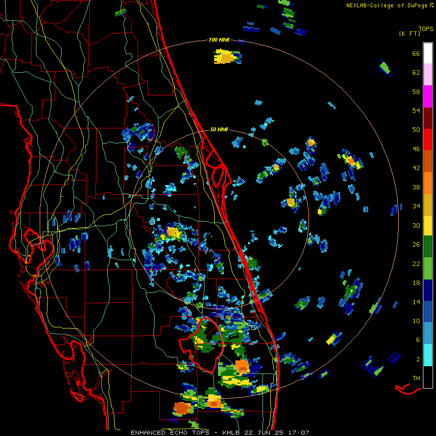This screenshot has height=436, width=436.
Task: Select the light green legend swatch
Action: (x=428, y=268)
